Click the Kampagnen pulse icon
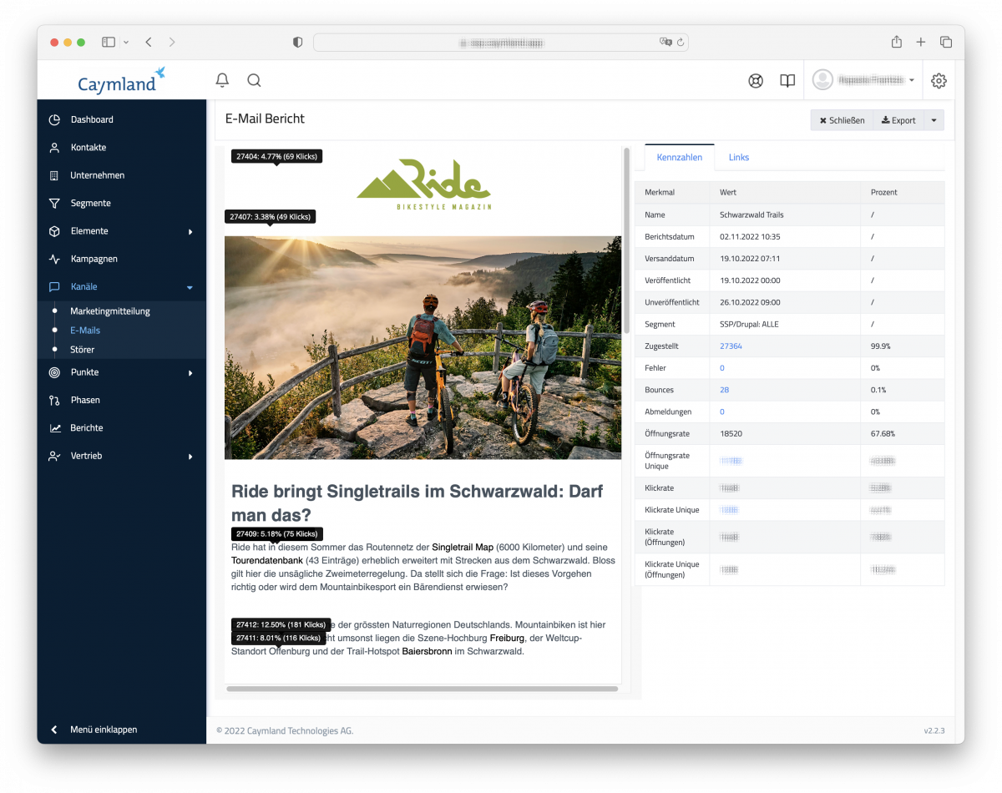 coord(54,259)
